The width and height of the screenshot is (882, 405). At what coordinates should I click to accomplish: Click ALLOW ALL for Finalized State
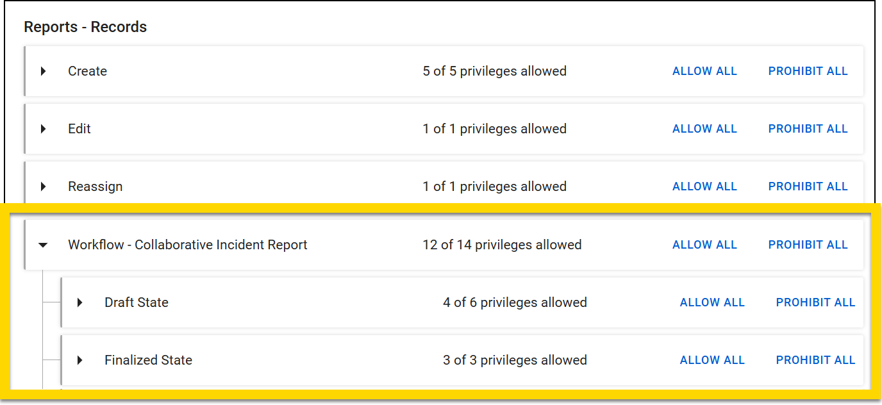(712, 360)
